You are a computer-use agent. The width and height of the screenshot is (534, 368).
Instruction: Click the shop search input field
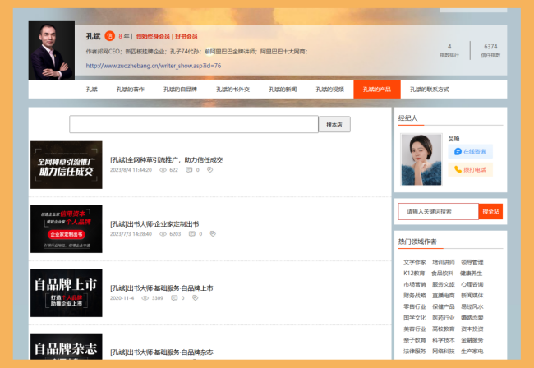[194, 125]
